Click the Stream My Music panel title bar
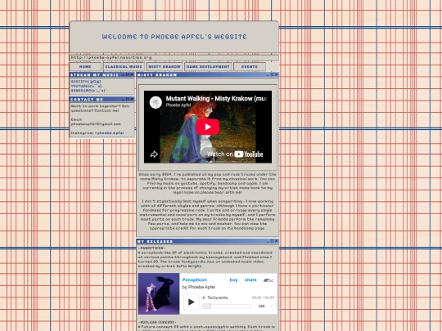 click(101, 75)
